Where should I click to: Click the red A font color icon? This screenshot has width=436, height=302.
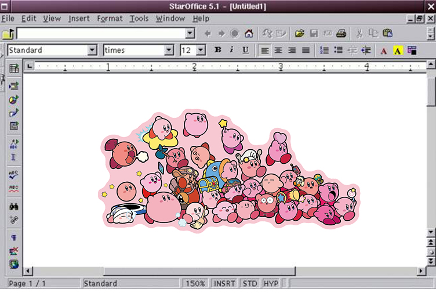(x=384, y=51)
